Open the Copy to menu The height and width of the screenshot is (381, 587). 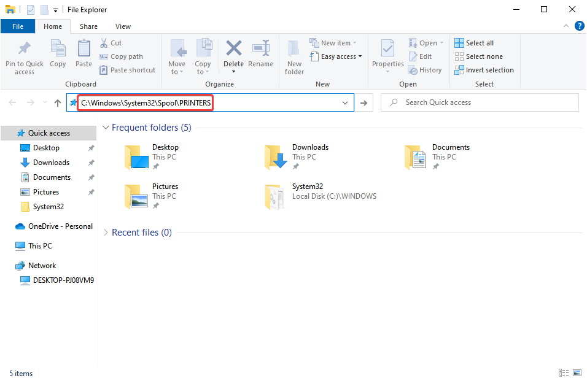coord(203,57)
